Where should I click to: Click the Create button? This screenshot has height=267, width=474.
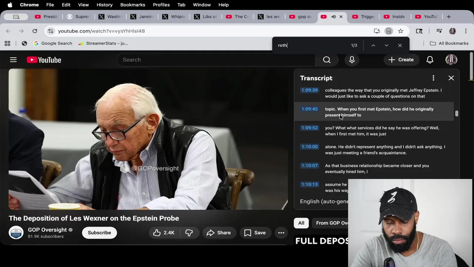point(401,60)
